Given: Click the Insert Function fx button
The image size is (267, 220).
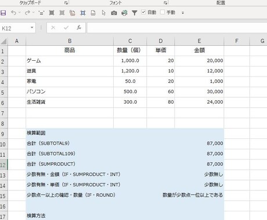Looking at the screenshot, I should pos(79,28).
